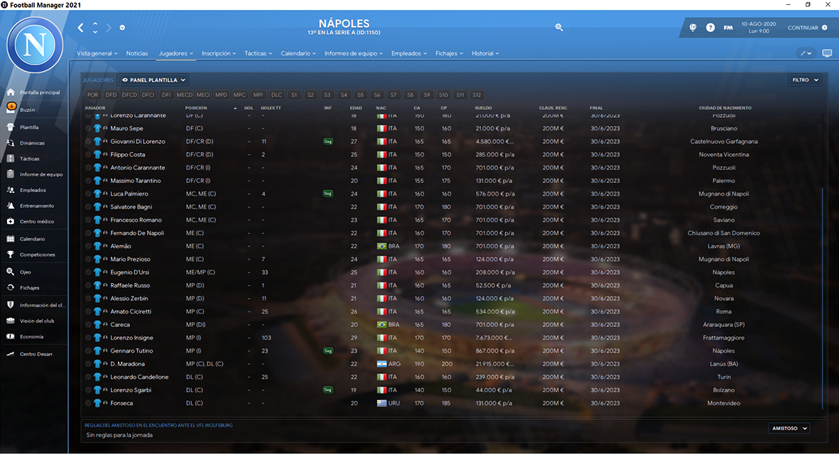Open the pencil edit dropdown

point(806,53)
